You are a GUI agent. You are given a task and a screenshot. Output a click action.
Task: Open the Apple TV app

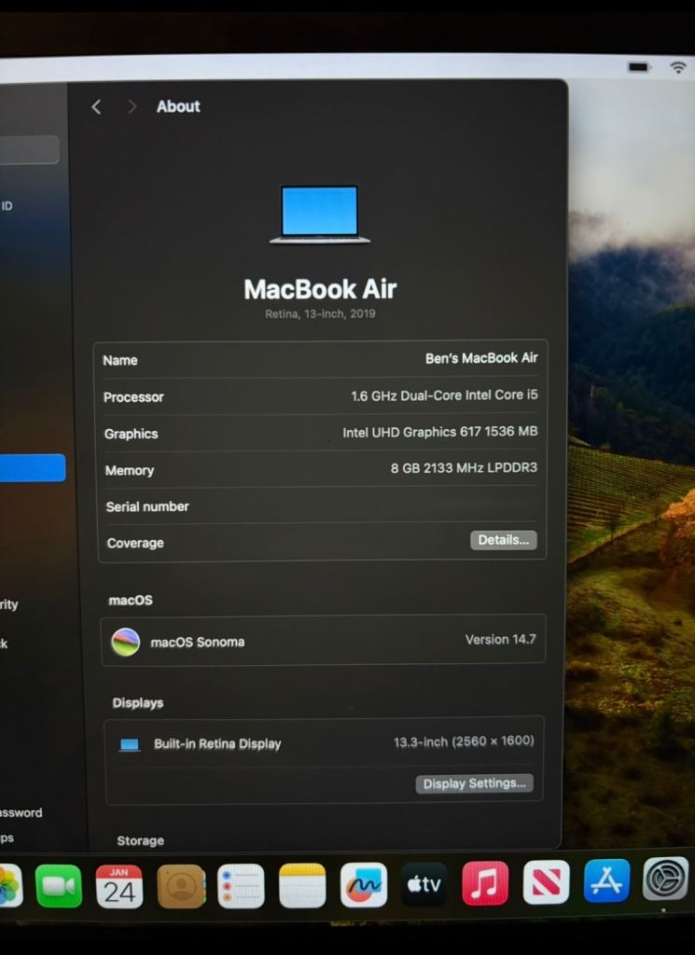pyautogui.click(x=424, y=884)
